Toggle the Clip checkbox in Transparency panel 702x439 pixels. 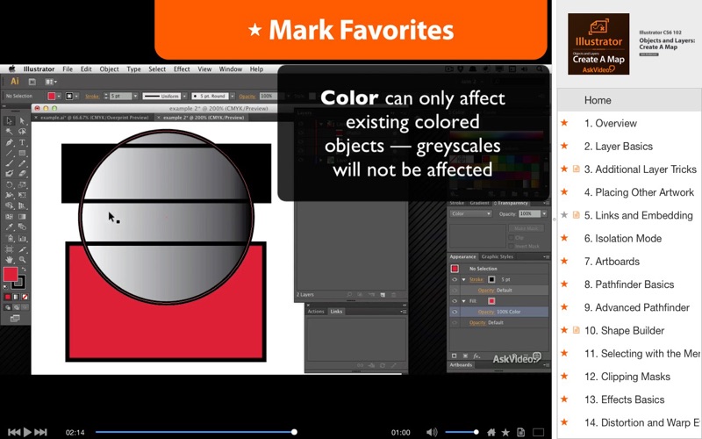[x=512, y=237]
